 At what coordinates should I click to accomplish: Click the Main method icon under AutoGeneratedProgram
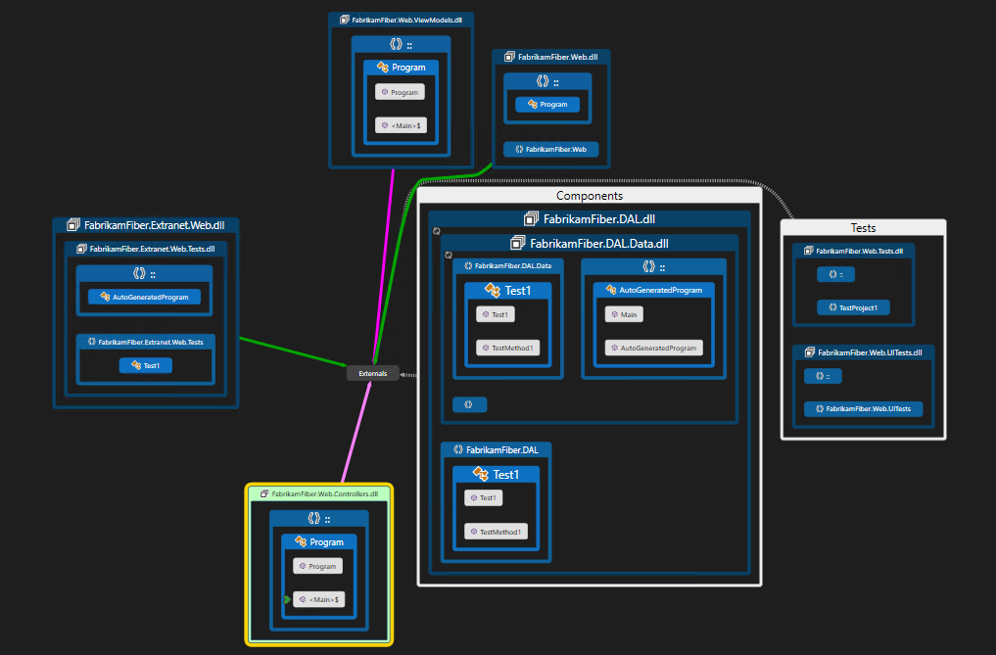coord(612,314)
